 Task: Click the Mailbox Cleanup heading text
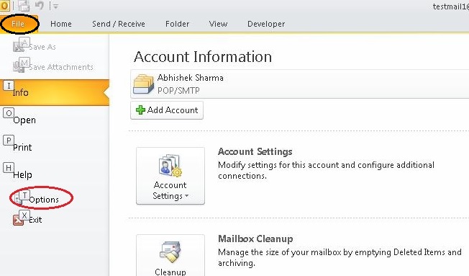tap(255, 239)
